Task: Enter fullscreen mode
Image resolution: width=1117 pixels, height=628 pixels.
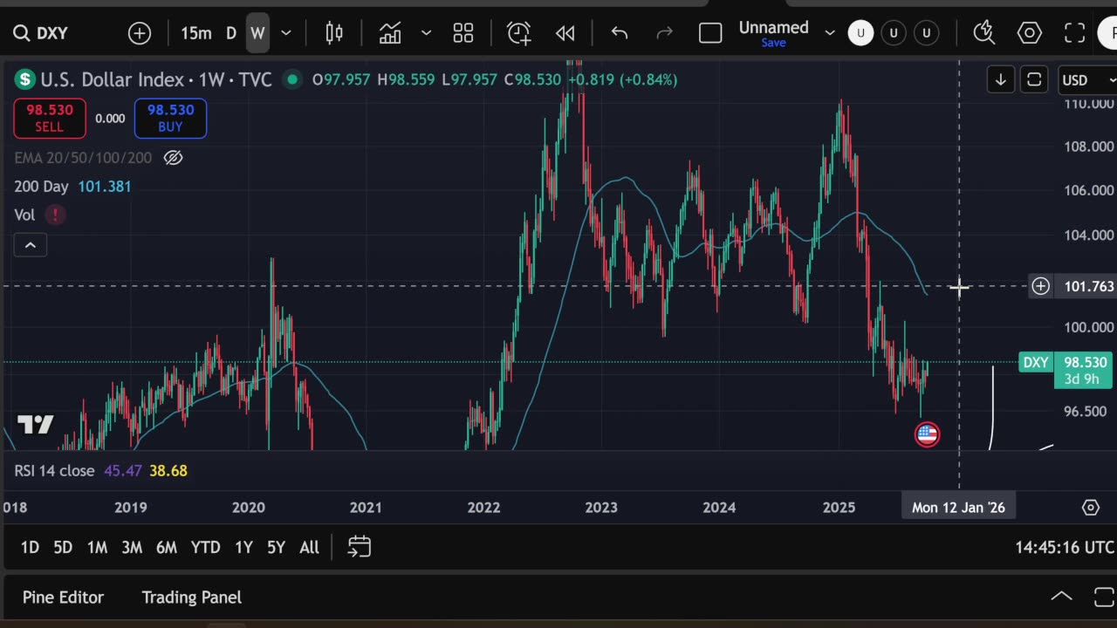Action: [1074, 33]
